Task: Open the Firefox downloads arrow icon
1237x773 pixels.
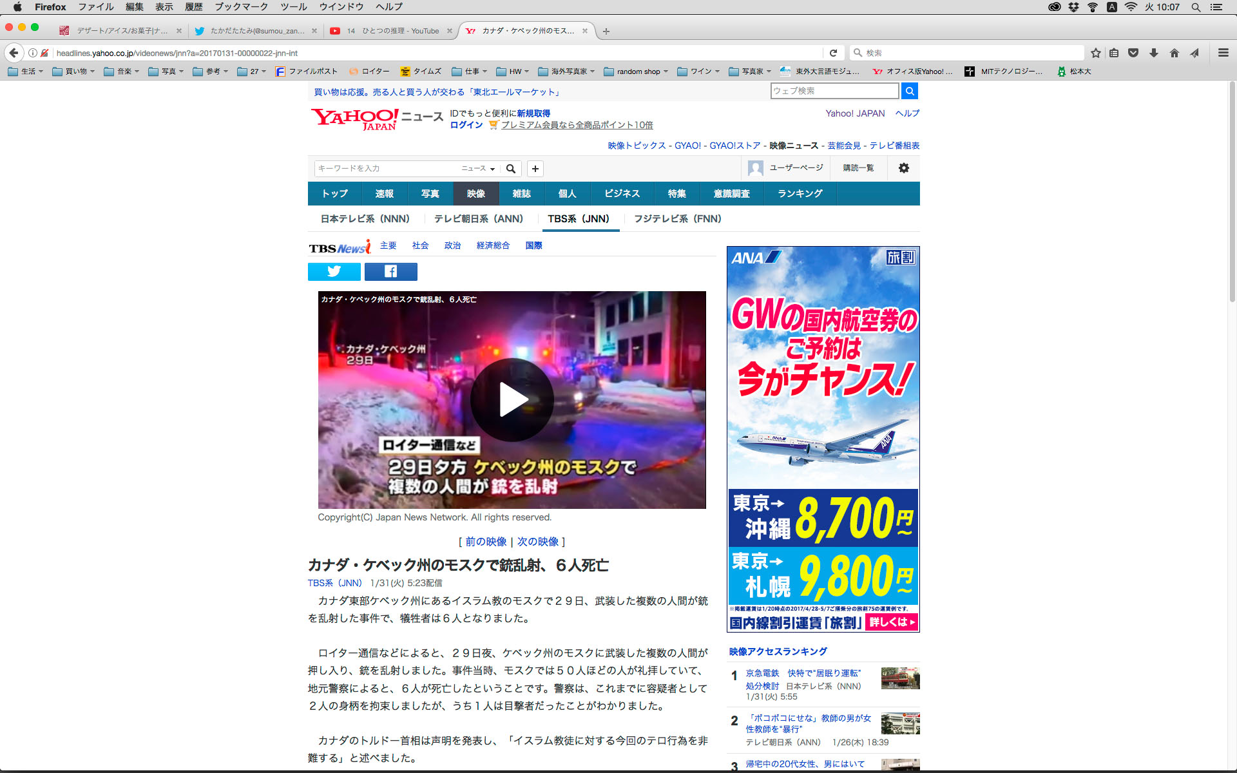Action: (1154, 53)
